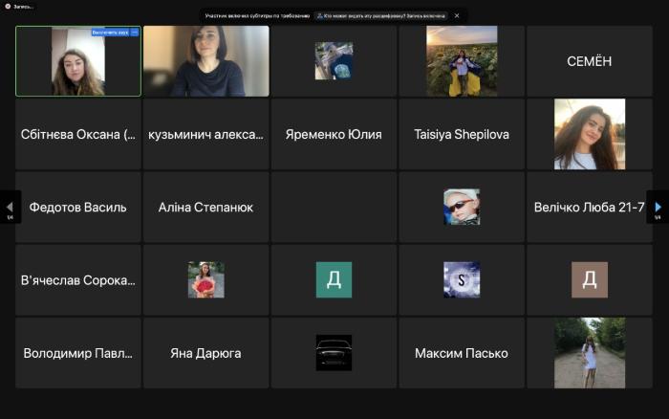This screenshot has height=419, width=669.
Task: Open the more options button on active speaker tile
Action: [x=135, y=33]
